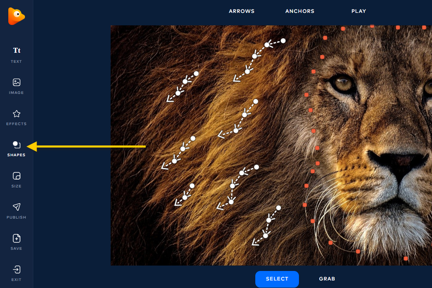Image resolution: width=432 pixels, height=288 pixels.
Task: Activate the Select mode button
Action: [x=277, y=279]
